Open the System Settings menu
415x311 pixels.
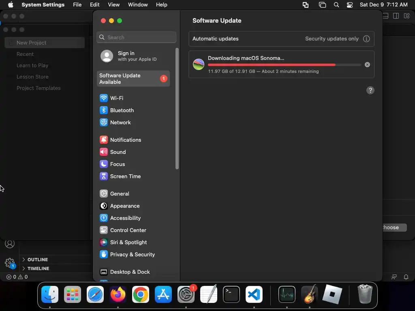tap(43, 5)
